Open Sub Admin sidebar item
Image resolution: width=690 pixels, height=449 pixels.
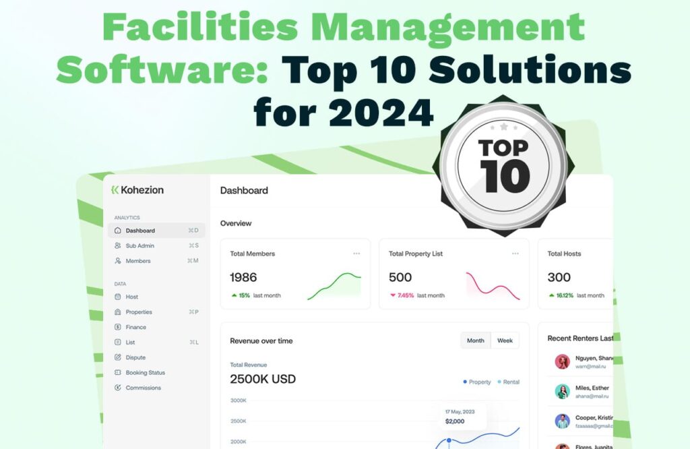pos(156,245)
